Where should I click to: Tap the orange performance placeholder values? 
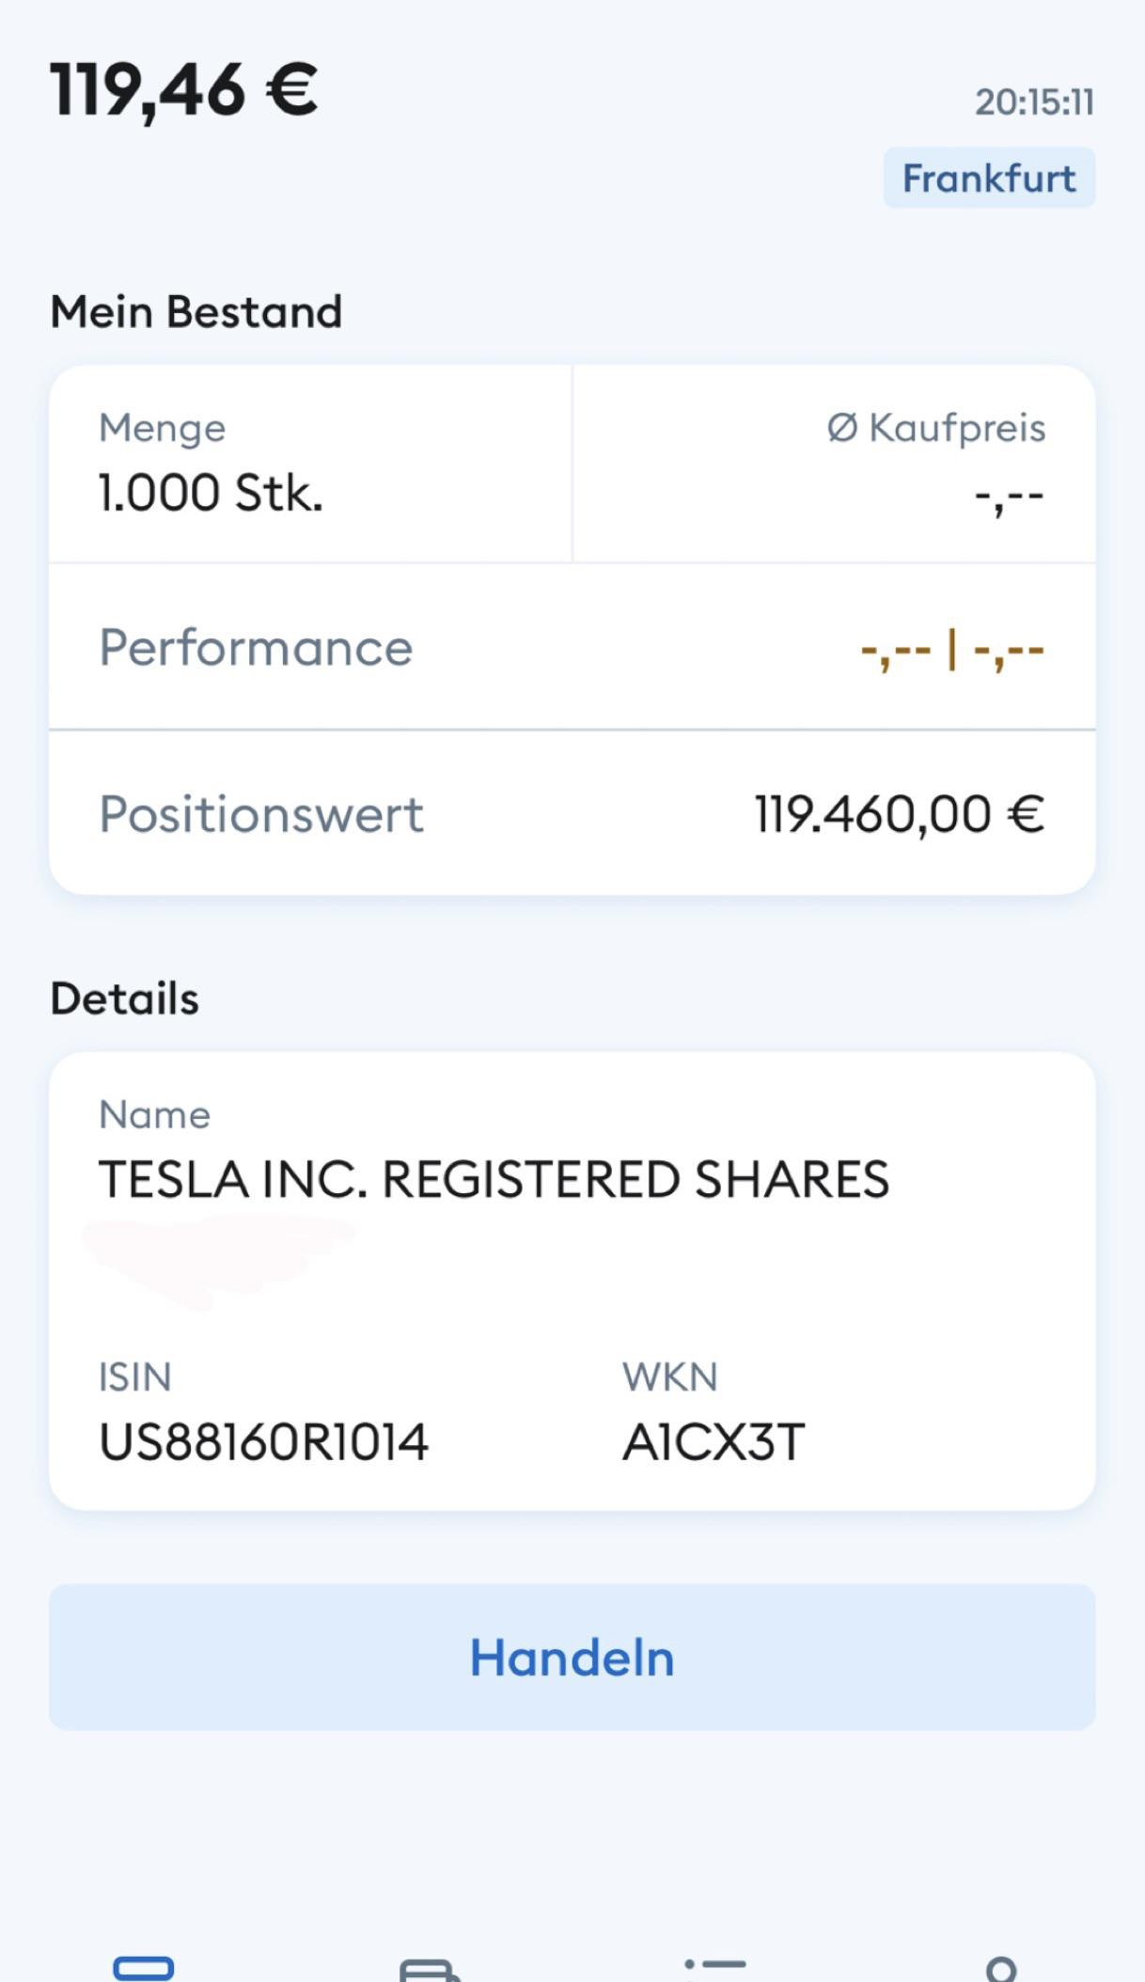point(951,650)
